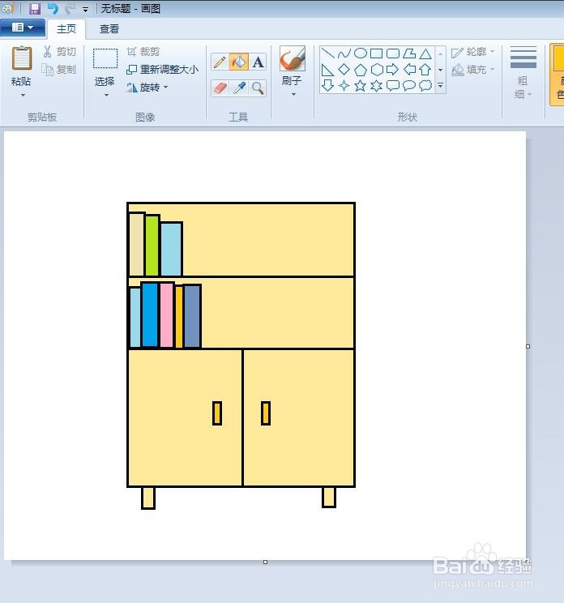Open the Paste dropdown arrow
564x603 pixels.
pyautogui.click(x=23, y=96)
